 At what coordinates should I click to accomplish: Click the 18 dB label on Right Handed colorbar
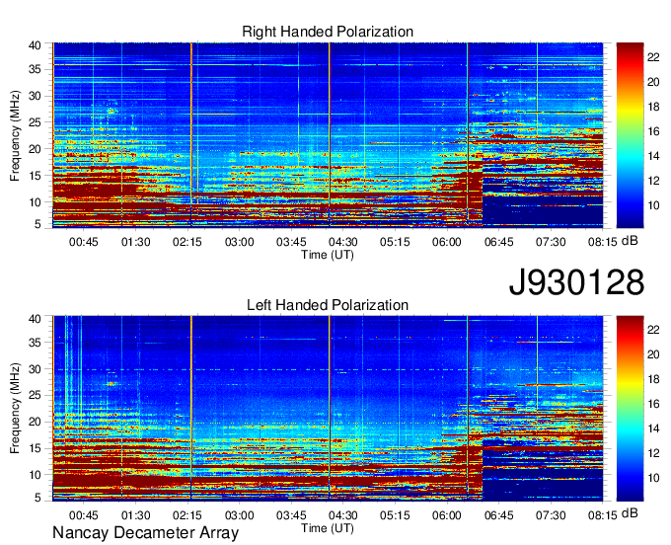click(x=653, y=107)
